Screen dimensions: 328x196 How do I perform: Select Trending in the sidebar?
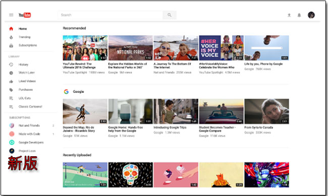coord(25,37)
